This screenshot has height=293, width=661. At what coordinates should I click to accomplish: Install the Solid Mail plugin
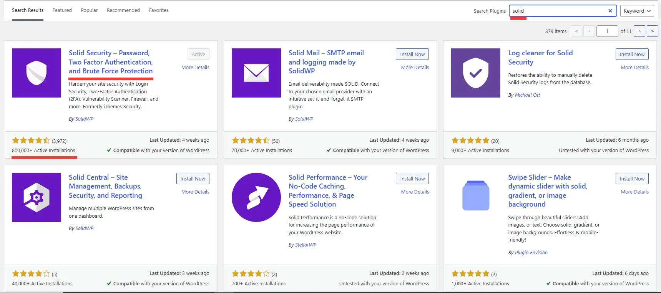[x=412, y=54]
